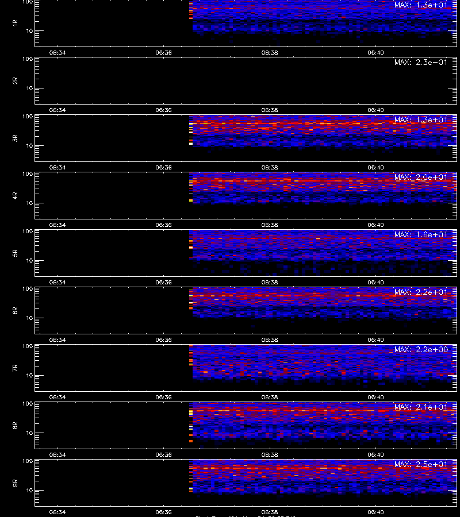Click the 6R panel axis label
460x517 pixels.
15,310
